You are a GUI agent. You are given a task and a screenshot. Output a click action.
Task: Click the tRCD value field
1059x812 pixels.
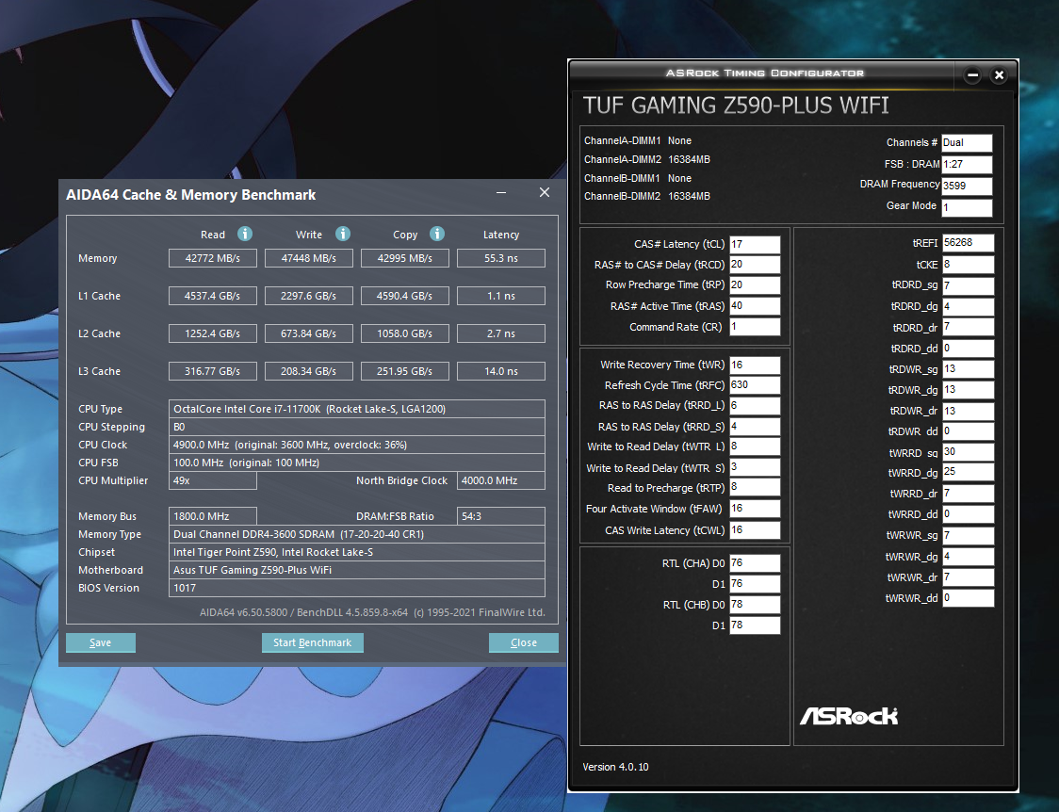tap(755, 265)
